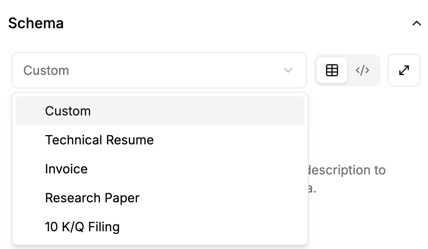Click the dropdown chevron arrow in the Custom field
Screen dimensions: 428x249
(288, 70)
